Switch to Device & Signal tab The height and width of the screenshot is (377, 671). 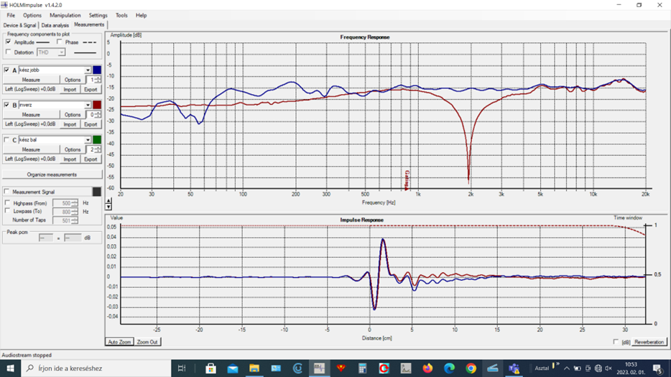click(x=19, y=25)
